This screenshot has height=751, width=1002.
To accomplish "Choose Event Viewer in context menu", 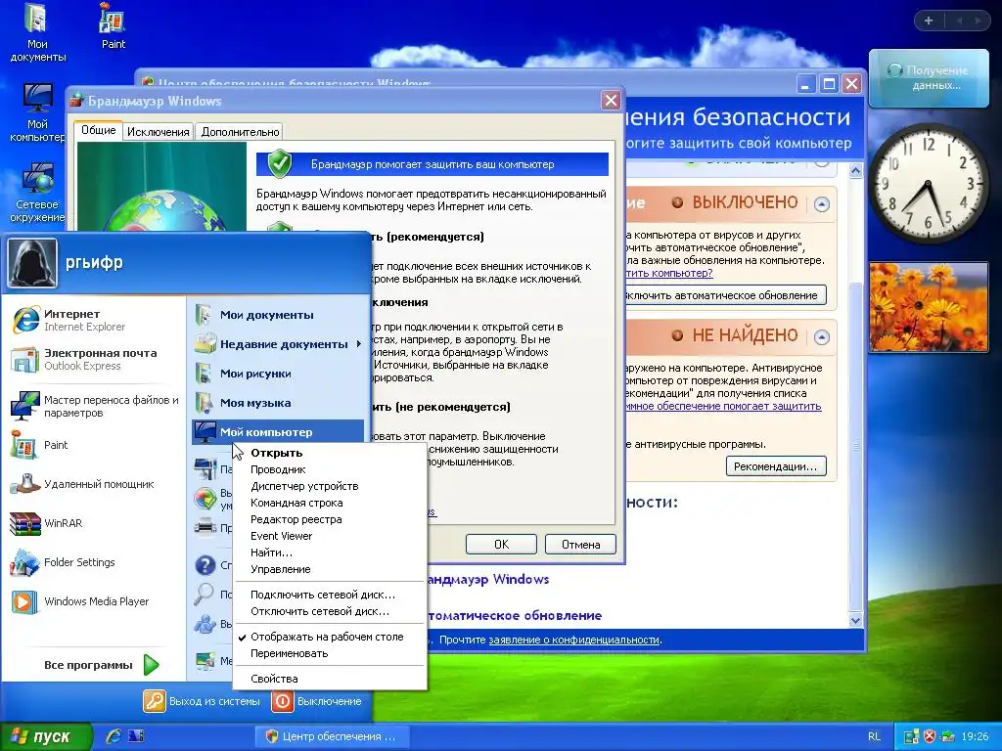I will click(x=329, y=536).
